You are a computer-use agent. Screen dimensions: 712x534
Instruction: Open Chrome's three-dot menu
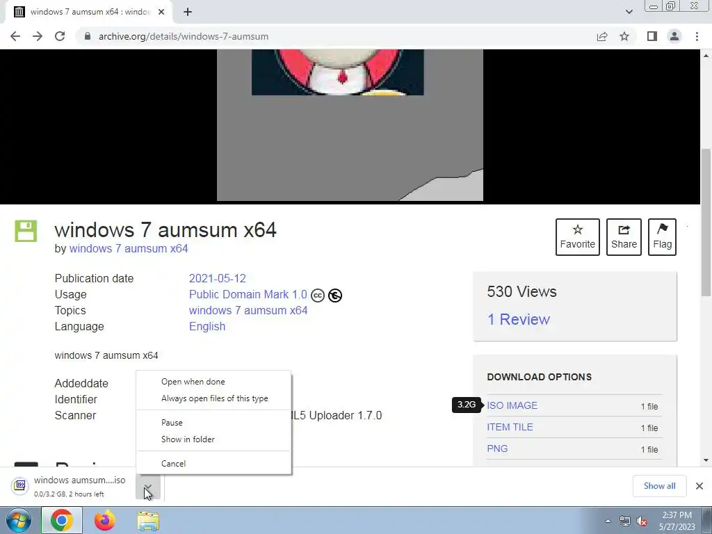click(697, 36)
